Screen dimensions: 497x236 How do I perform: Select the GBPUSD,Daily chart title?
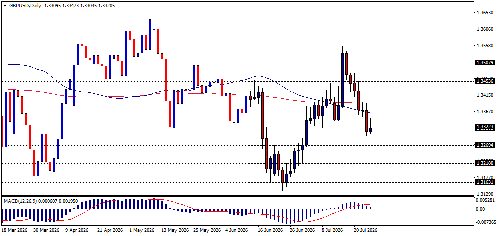(24, 6)
